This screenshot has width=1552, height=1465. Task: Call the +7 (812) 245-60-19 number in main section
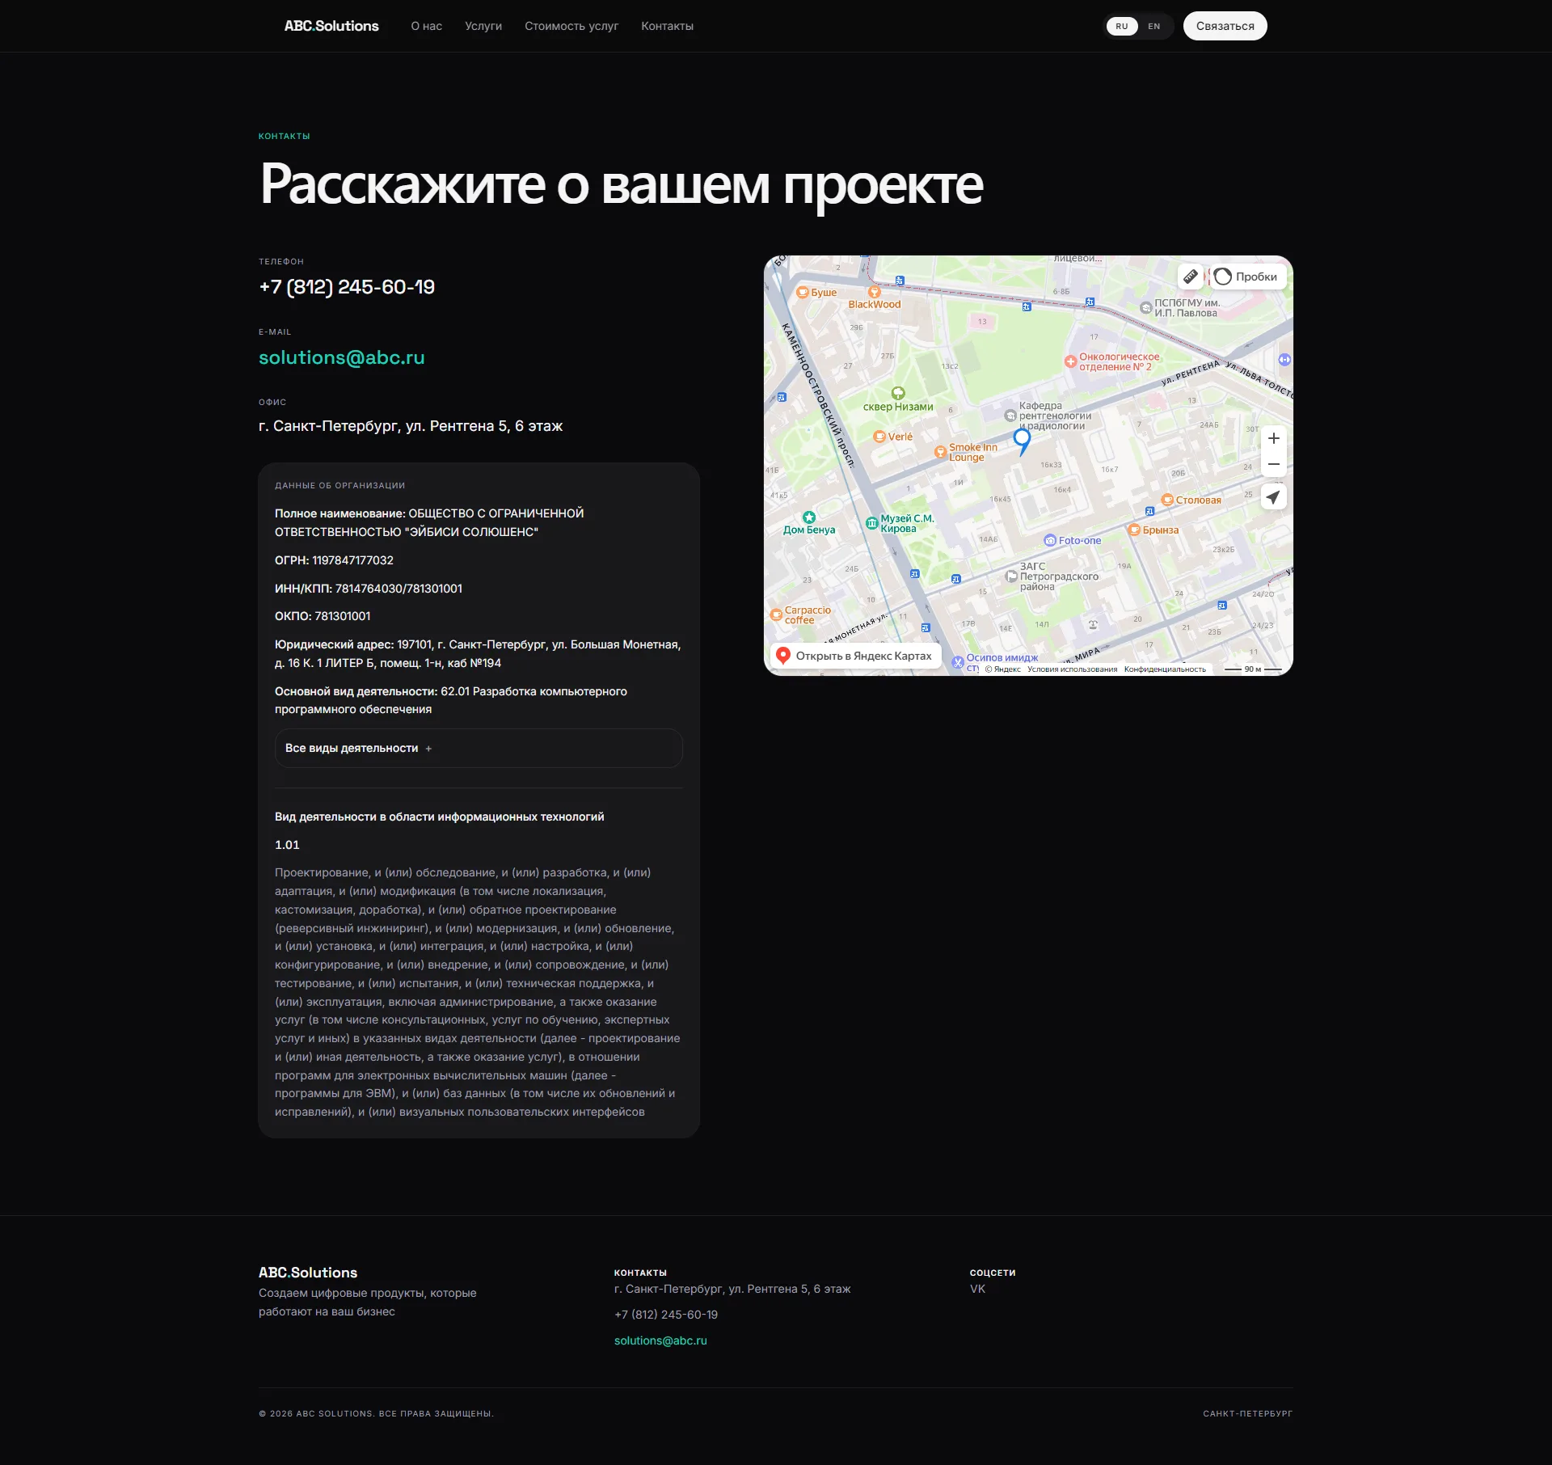pos(347,287)
